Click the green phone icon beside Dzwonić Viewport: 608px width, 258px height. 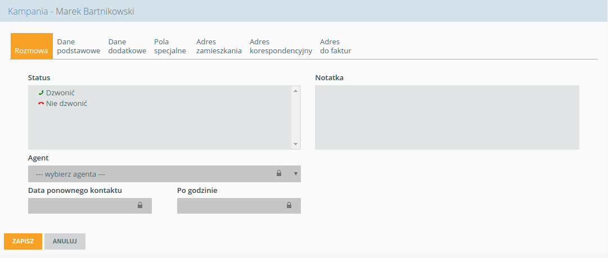[x=40, y=93]
